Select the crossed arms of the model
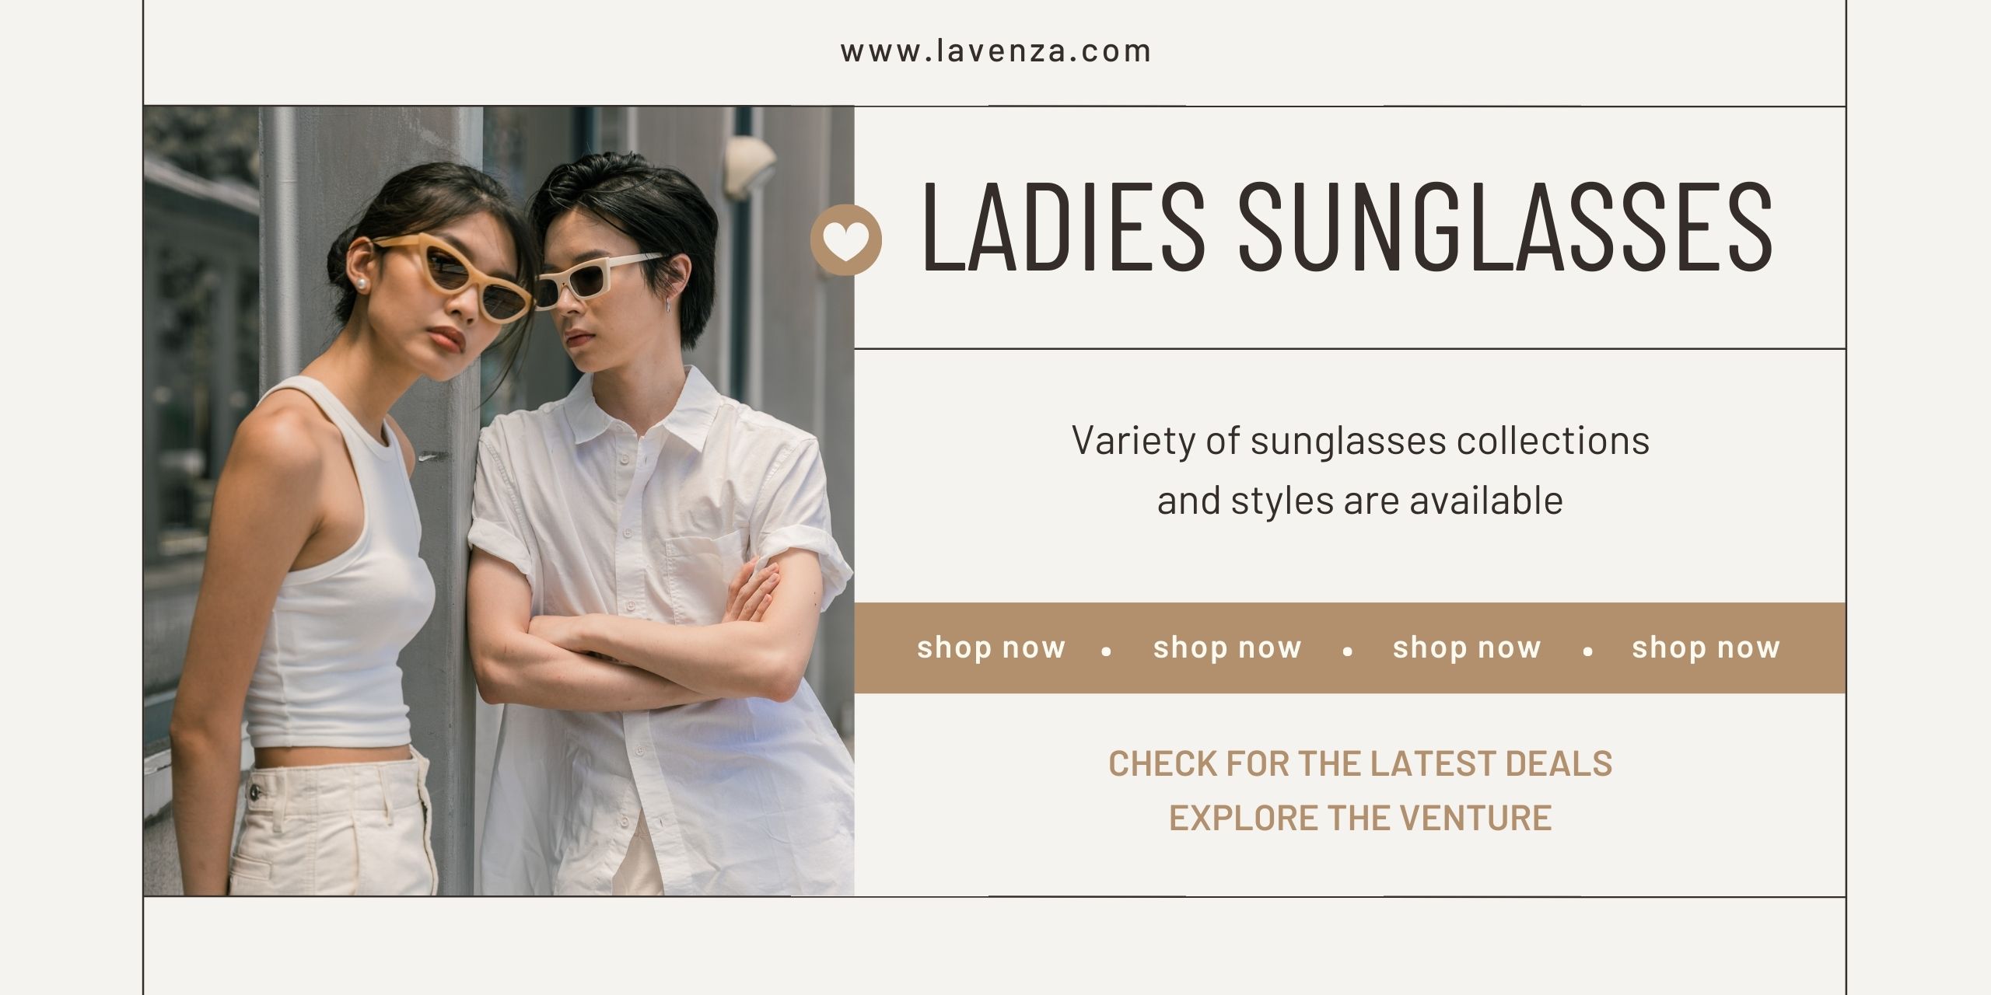 click(x=630, y=637)
